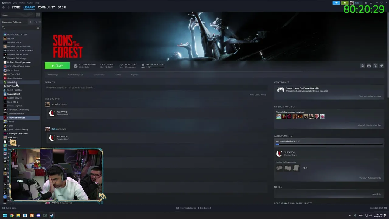Open File Explorer from the taskbar

click(x=18, y=215)
